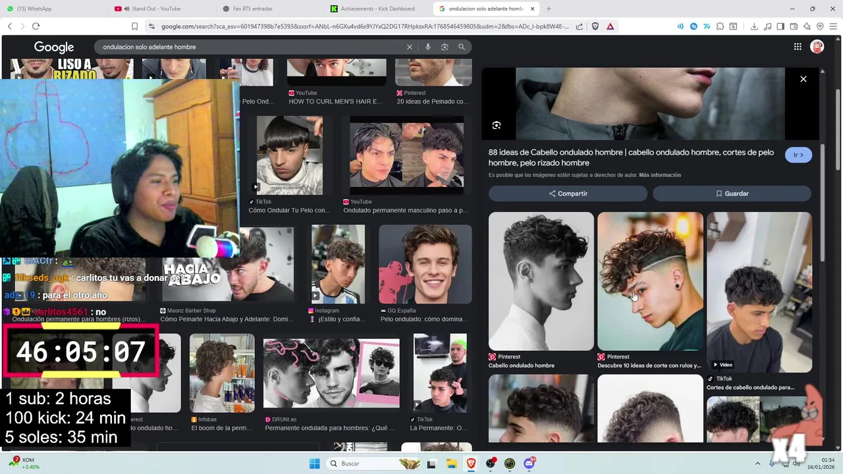The width and height of the screenshot is (843, 474).
Task: Switch to the Fan BTS entradas tab
Action: click(270, 9)
